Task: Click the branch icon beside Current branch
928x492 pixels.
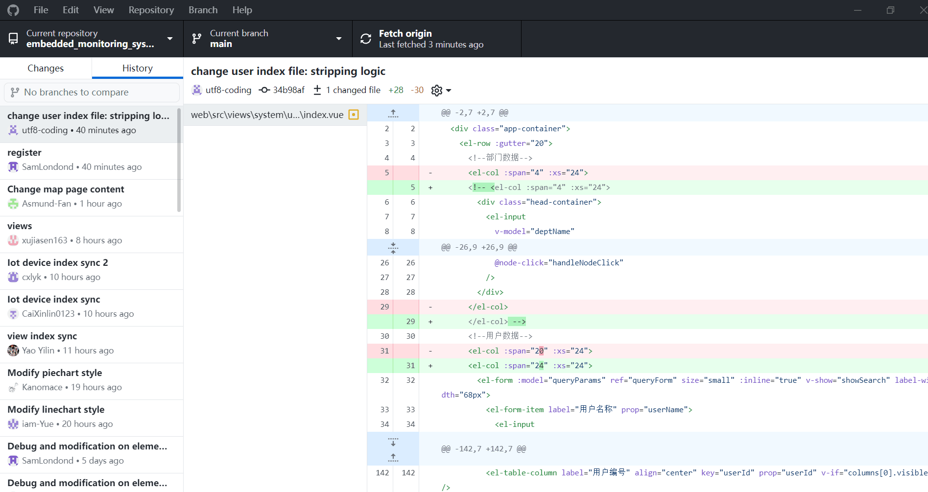Action: pyautogui.click(x=197, y=39)
